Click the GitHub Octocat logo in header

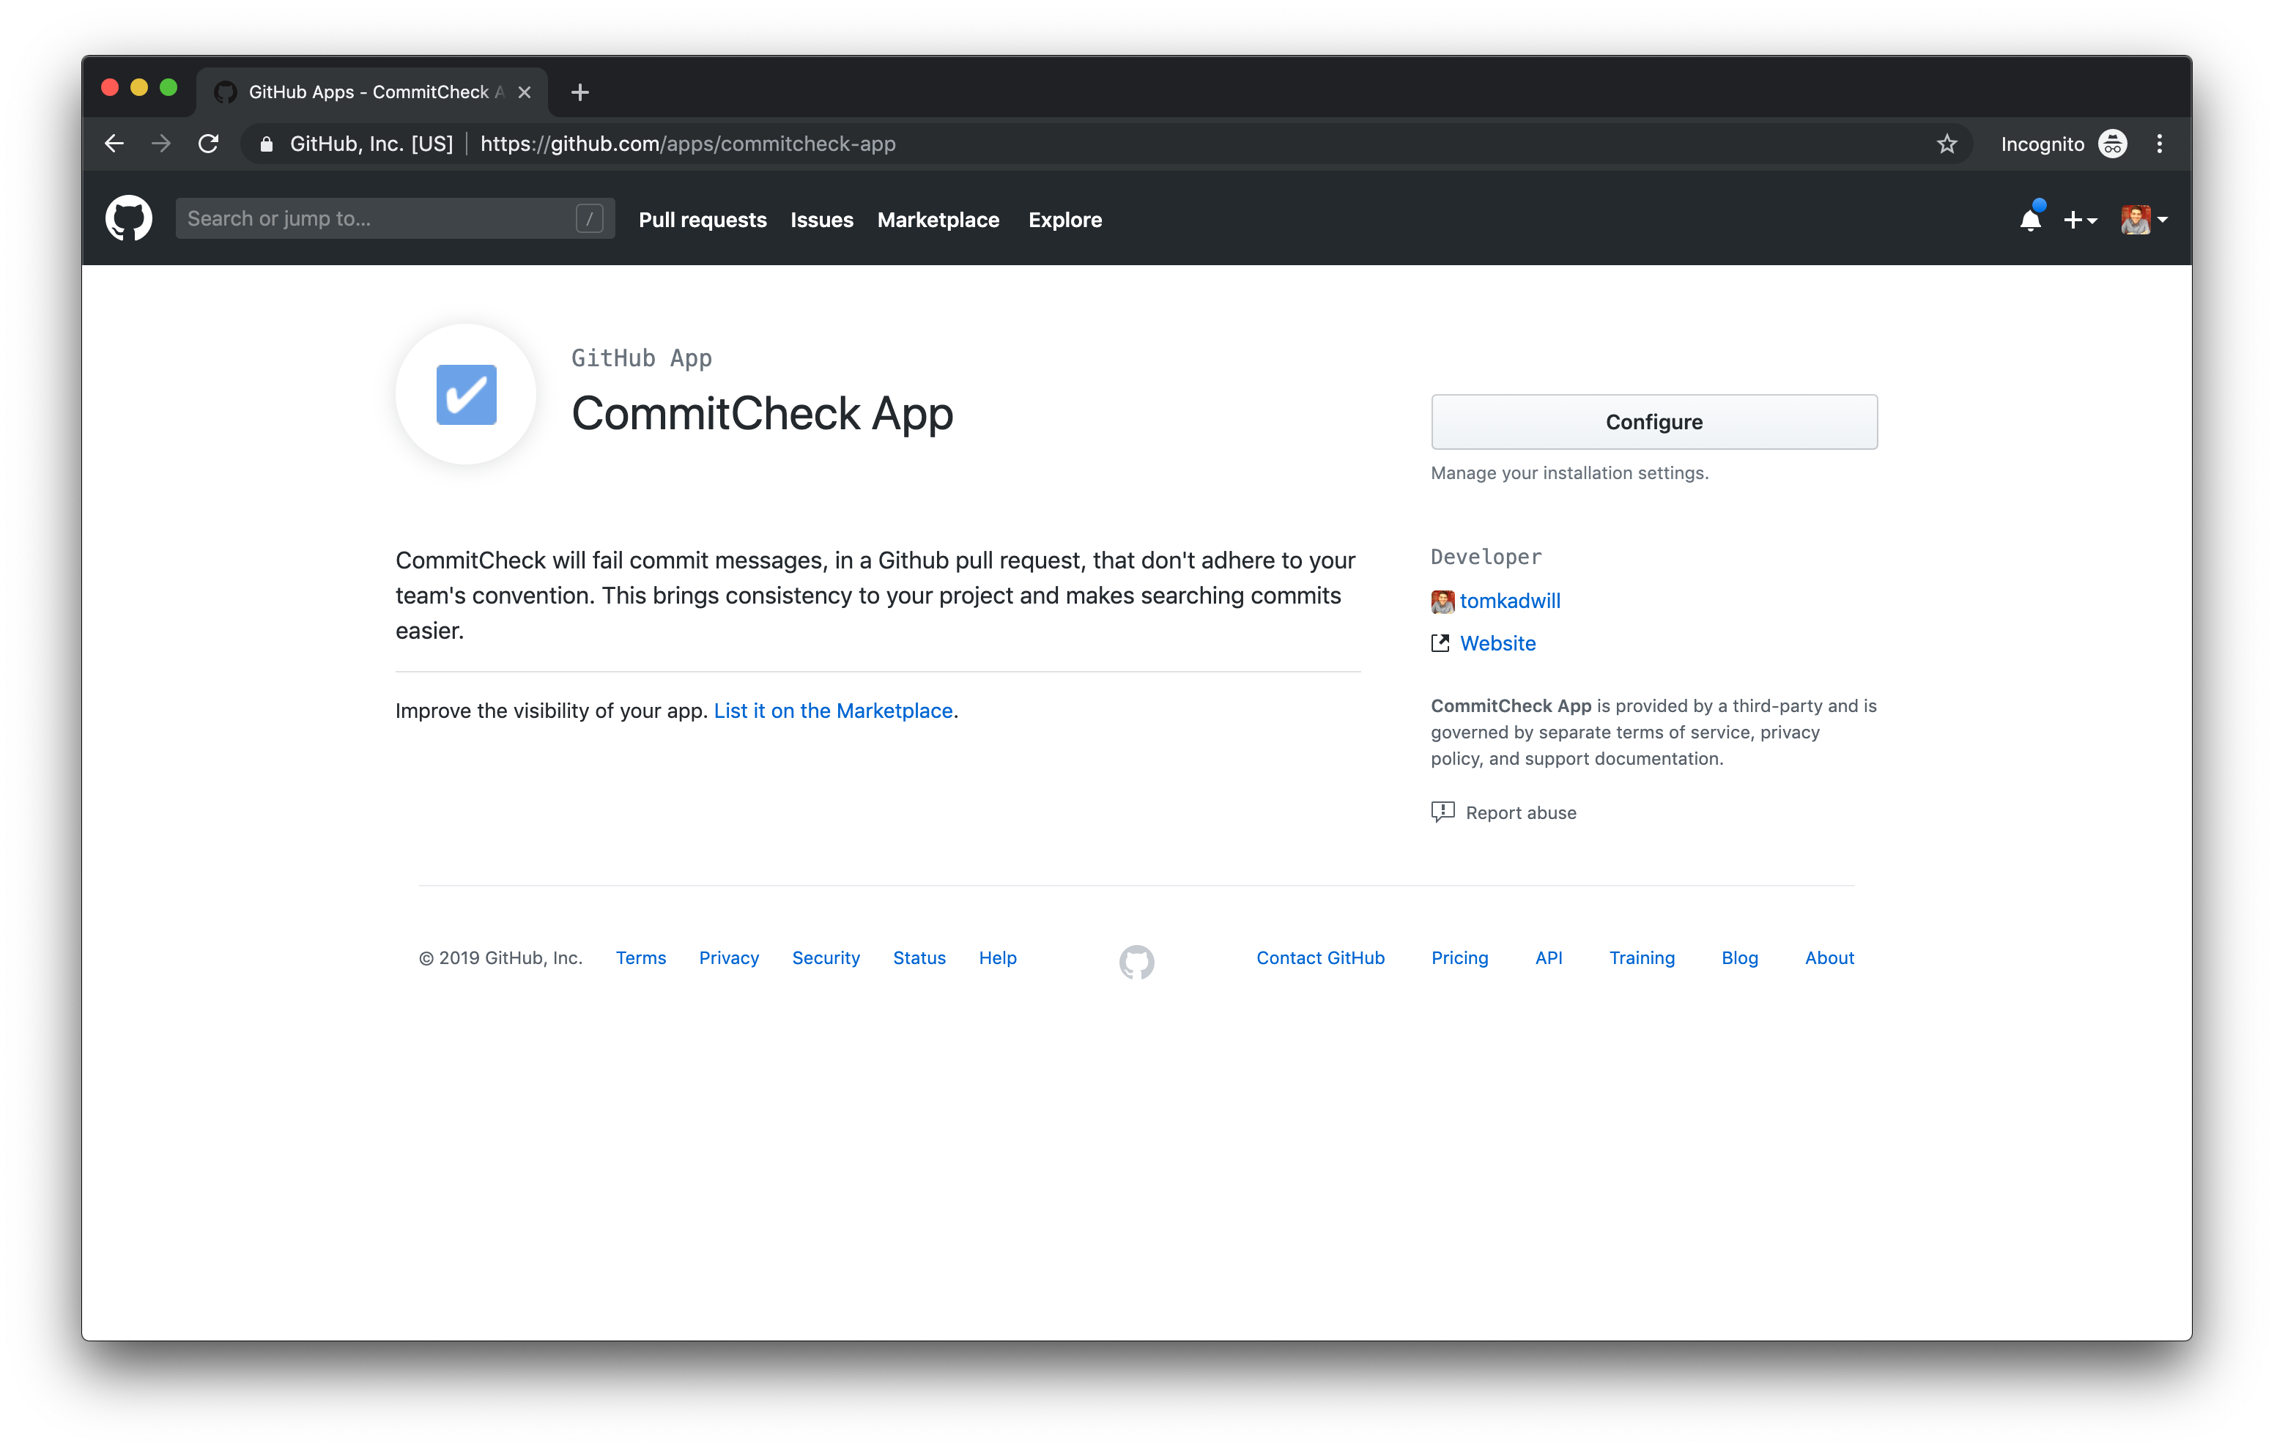pyautogui.click(x=128, y=219)
